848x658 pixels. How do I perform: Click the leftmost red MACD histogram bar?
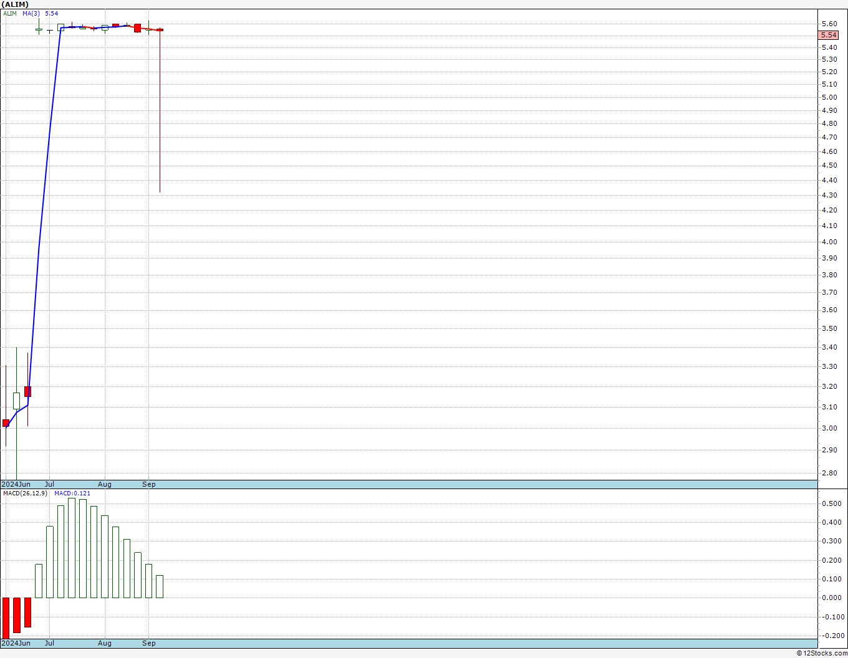(6, 617)
